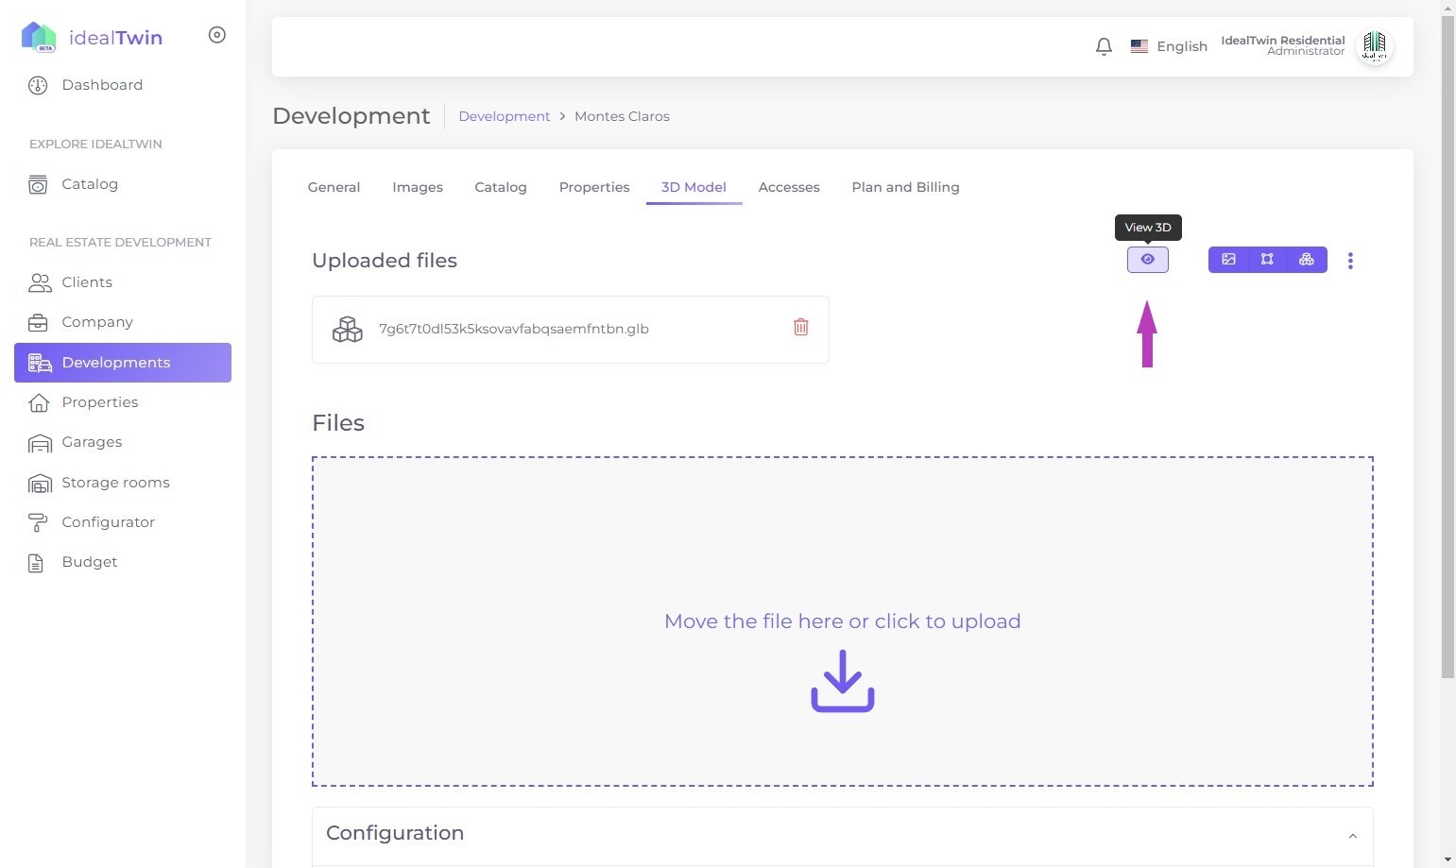Click the page vertical scrollbar
Viewport: 1456px width, 868px height.
(x=1447, y=378)
